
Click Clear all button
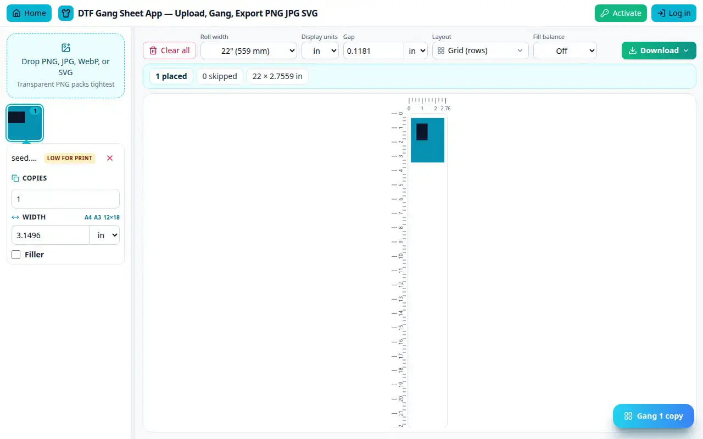pyautogui.click(x=170, y=50)
